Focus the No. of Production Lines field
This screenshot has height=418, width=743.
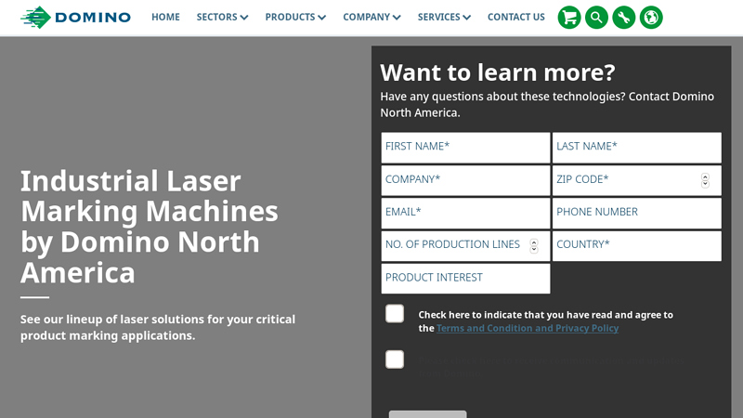tap(466, 245)
